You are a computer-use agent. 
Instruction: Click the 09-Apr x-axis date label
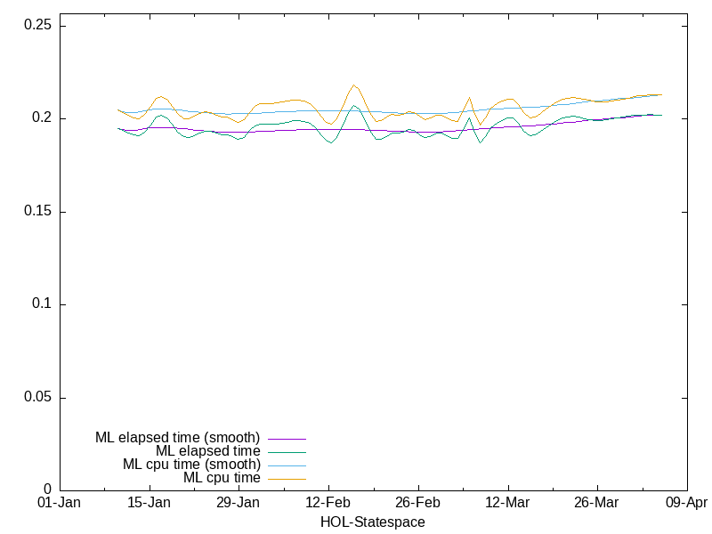pyautogui.click(x=686, y=503)
